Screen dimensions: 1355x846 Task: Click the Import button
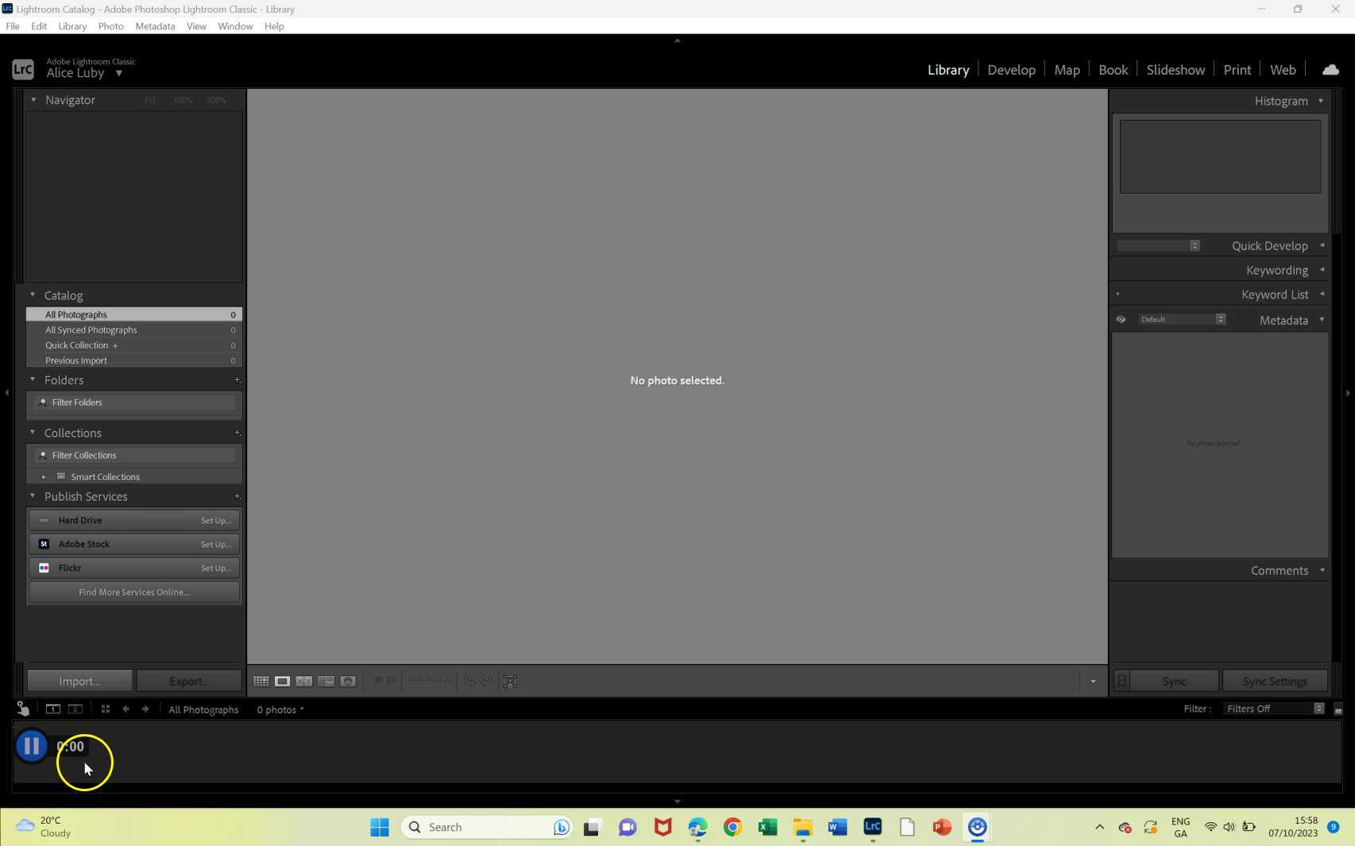click(x=79, y=681)
